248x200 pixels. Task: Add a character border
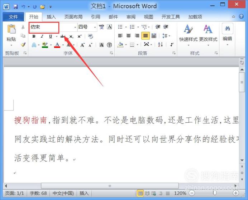pos(109,27)
